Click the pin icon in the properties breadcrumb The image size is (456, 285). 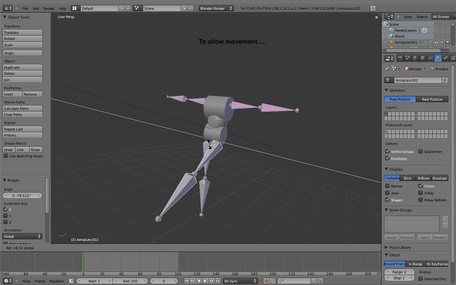tap(387, 69)
